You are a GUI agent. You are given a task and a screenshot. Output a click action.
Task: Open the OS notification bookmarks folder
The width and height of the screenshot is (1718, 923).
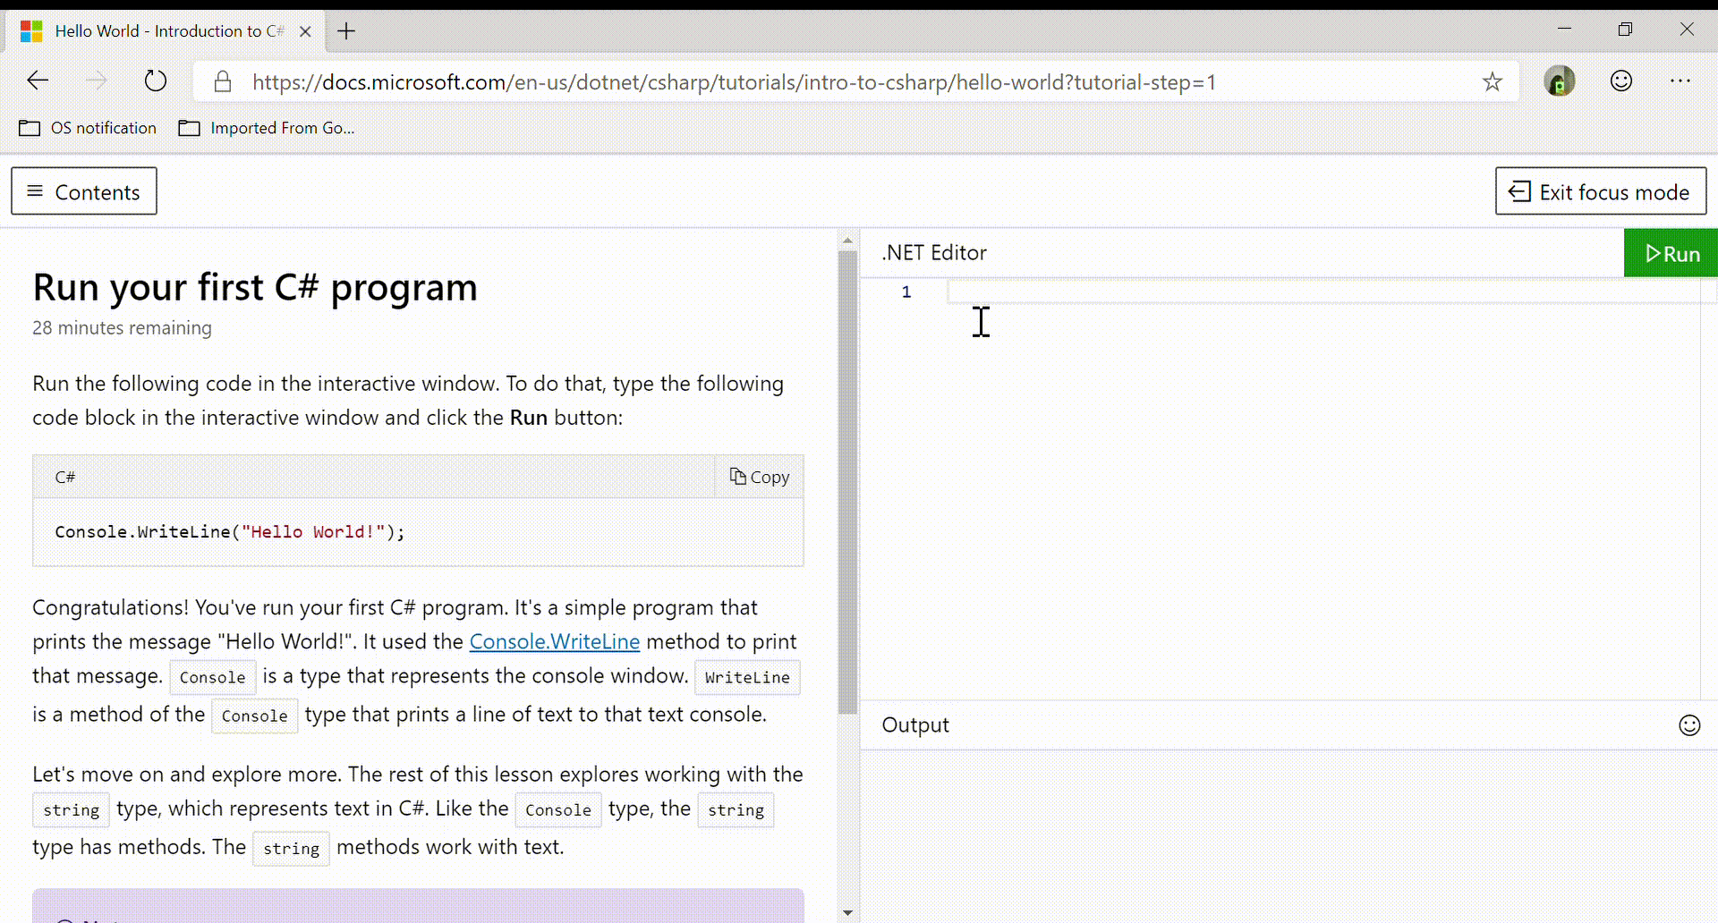(88, 128)
